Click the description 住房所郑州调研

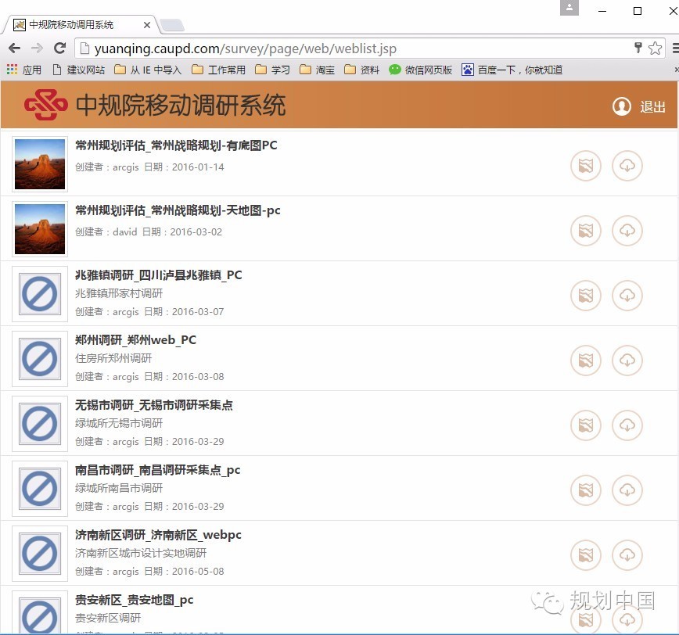point(113,358)
